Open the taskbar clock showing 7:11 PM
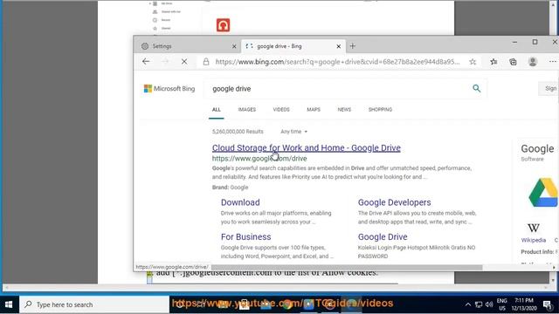The width and height of the screenshot is (559, 314). pyautogui.click(x=524, y=304)
